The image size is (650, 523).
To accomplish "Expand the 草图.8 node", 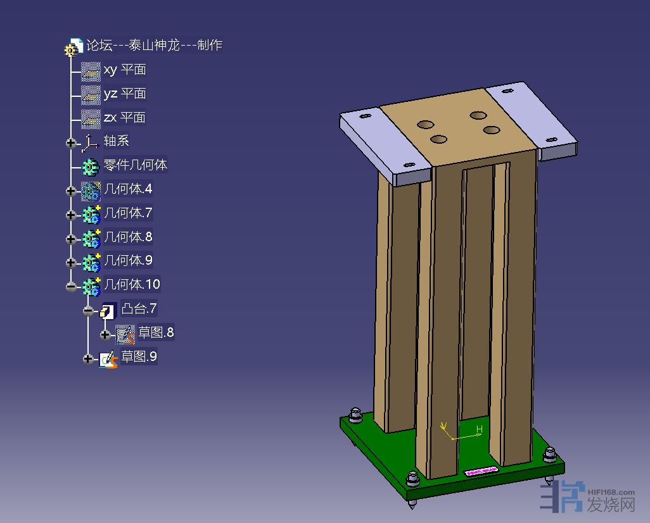I will [105, 334].
